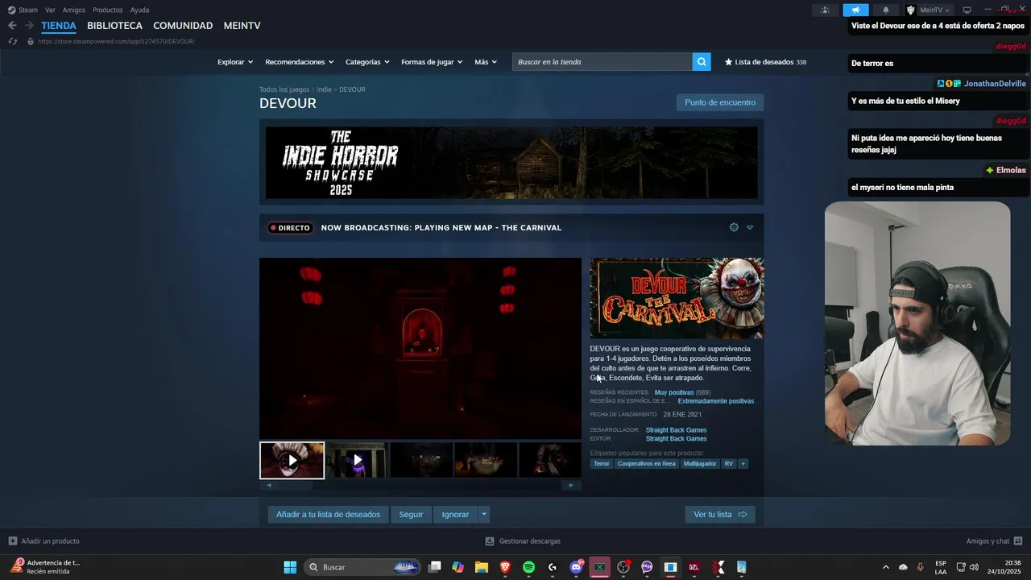Click the microphone tray icon
The height and width of the screenshot is (580, 1031).
(920, 567)
